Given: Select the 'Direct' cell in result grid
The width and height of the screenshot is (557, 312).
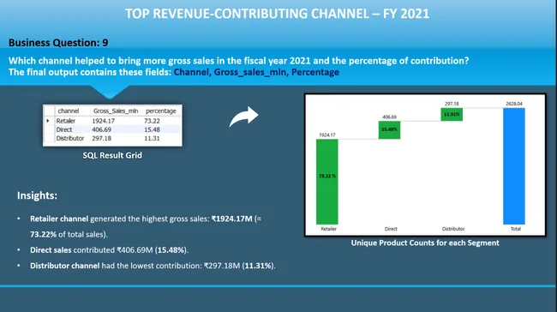Looking at the screenshot, I should (64, 129).
